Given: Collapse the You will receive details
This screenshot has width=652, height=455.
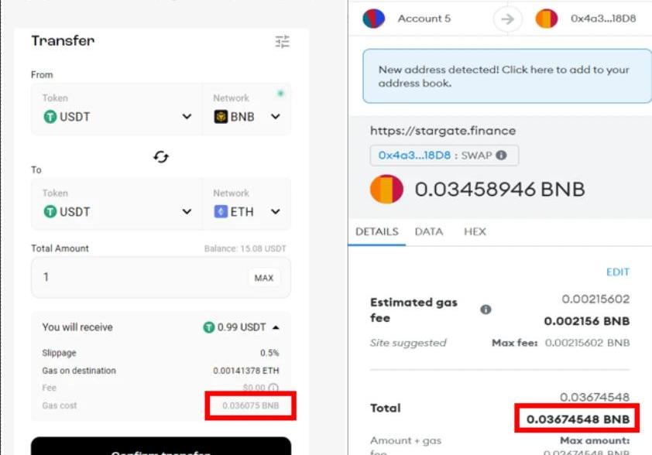Looking at the screenshot, I should 276,327.
